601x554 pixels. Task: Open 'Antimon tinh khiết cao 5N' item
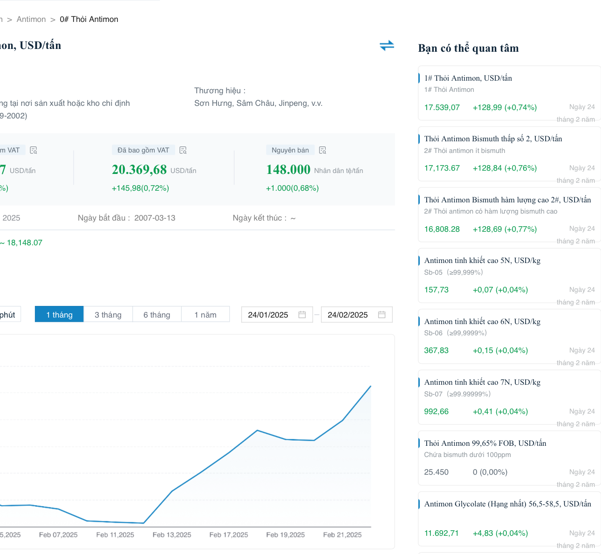point(482,260)
